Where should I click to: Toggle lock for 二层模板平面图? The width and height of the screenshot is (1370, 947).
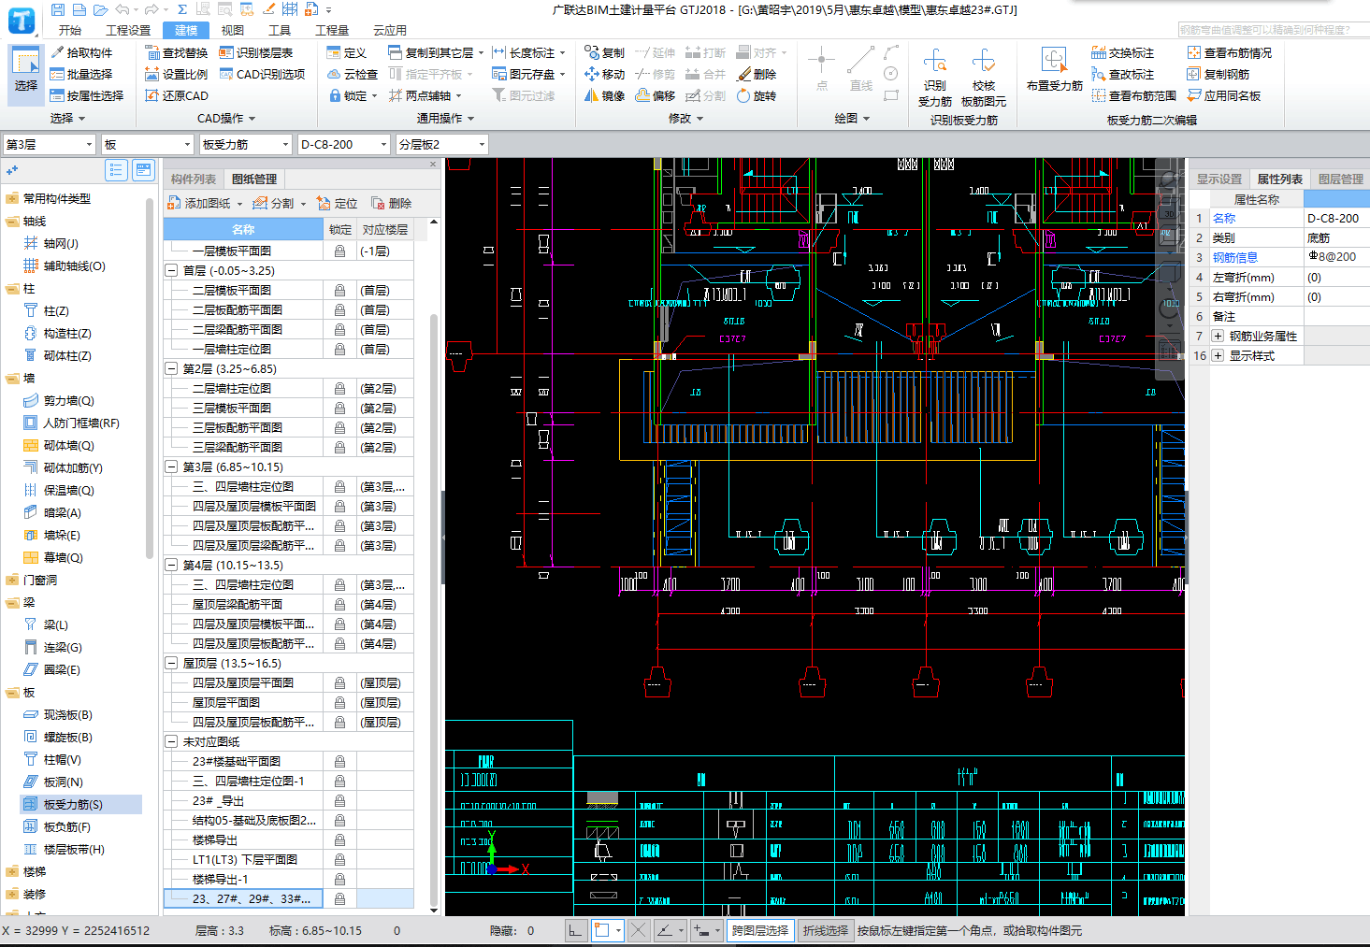pos(339,290)
